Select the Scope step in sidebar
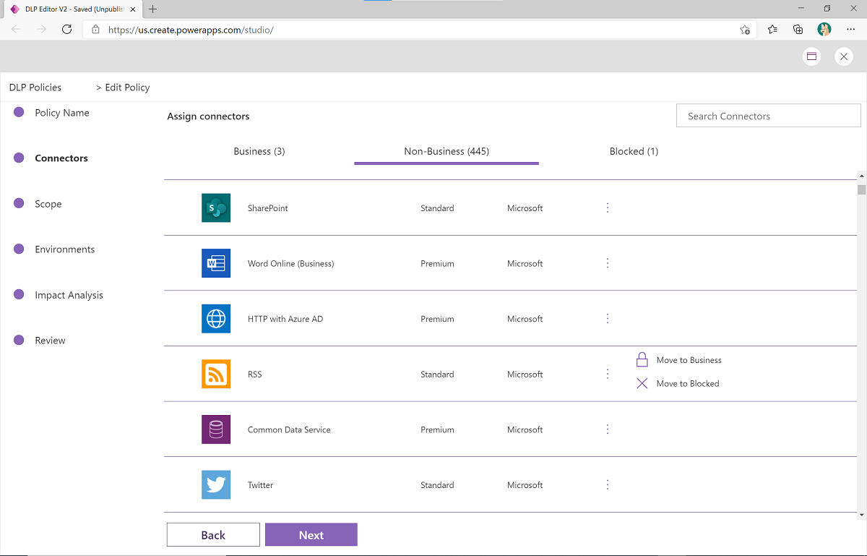The width and height of the screenshot is (867, 556). click(x=48, y=204)
